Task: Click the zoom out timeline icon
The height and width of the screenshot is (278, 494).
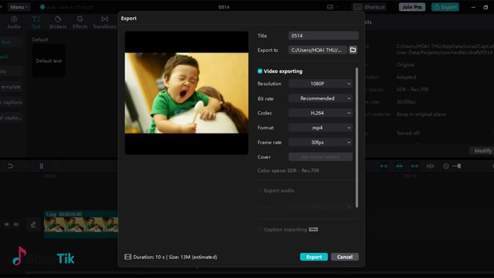Action: (446, 166)
